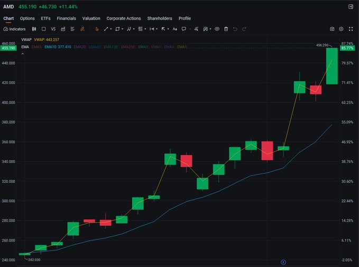Click the aligned lines list icon
The image size is (359, 267).
point(72,29)
